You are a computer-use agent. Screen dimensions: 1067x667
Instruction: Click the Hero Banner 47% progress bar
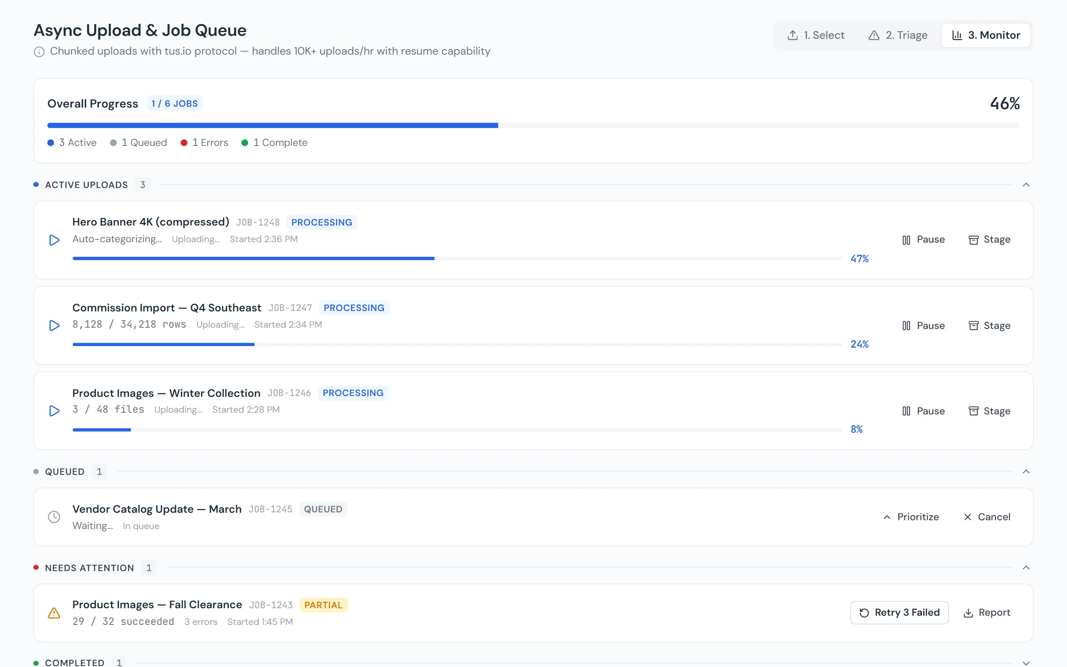tap(457, 258)
